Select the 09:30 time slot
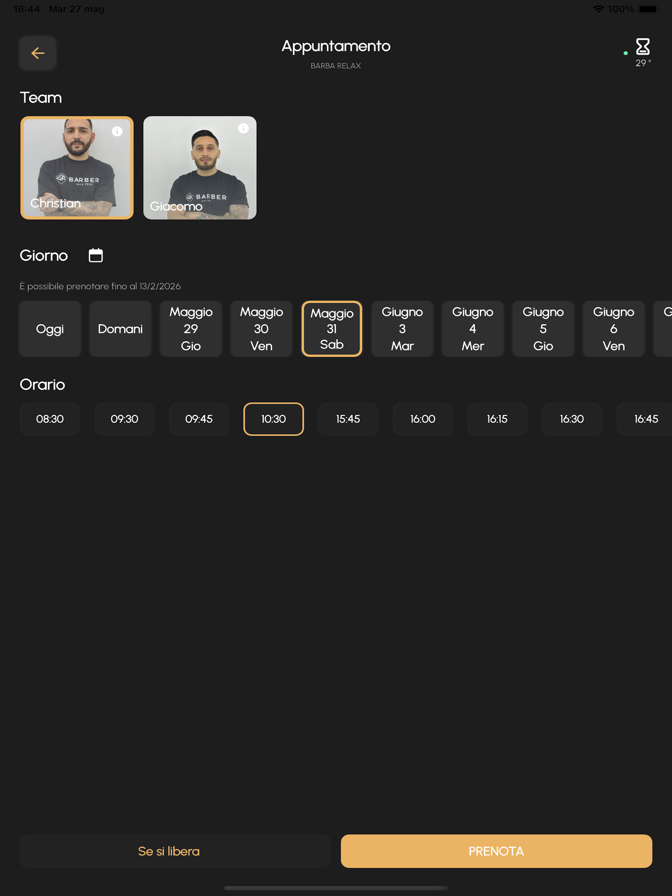This screenshot has height=896, width=672. click(124, 419)
